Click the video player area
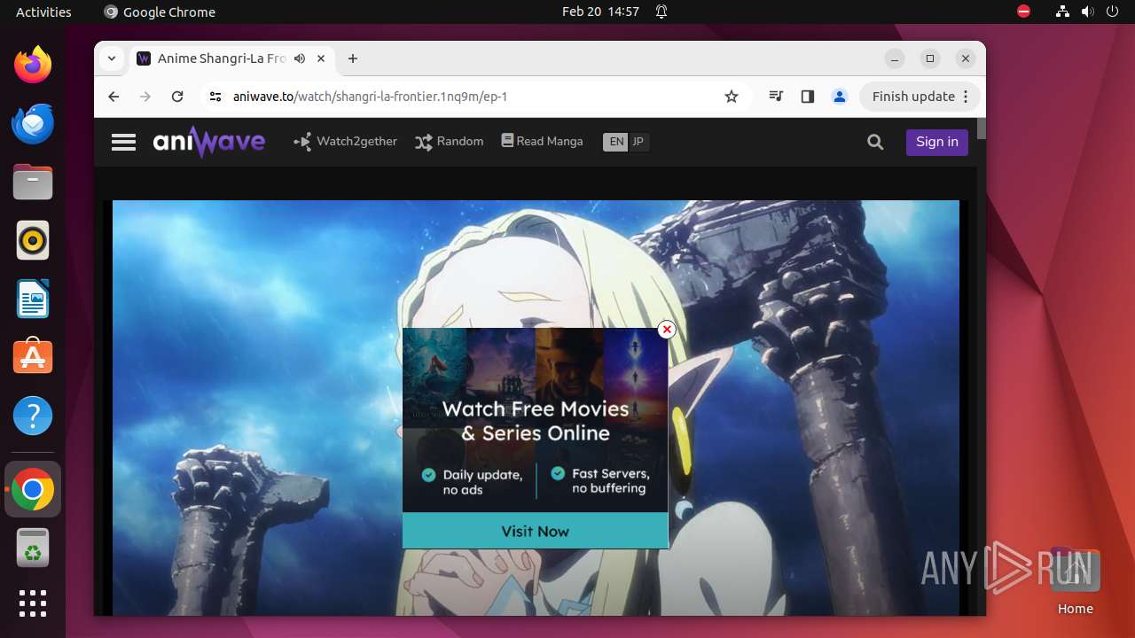The height and width of the screenshot is (638, 1135). click(x=536, y=408)
